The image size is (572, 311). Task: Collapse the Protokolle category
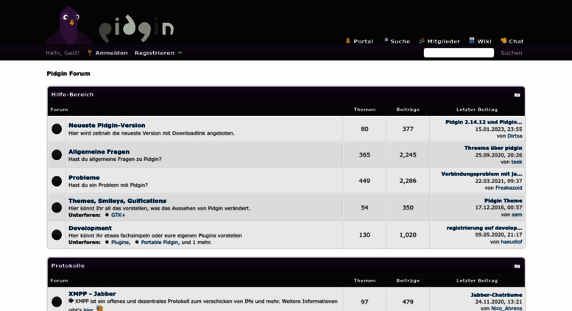(518, 266)
